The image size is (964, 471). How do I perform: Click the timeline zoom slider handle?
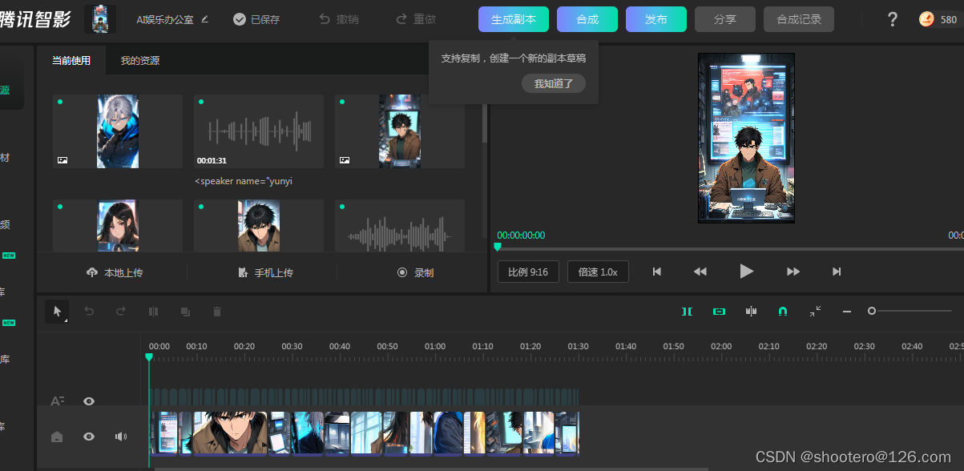click(872, 311)
